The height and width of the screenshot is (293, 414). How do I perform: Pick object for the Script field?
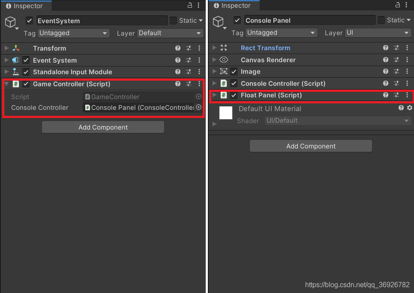coord(198,97)
